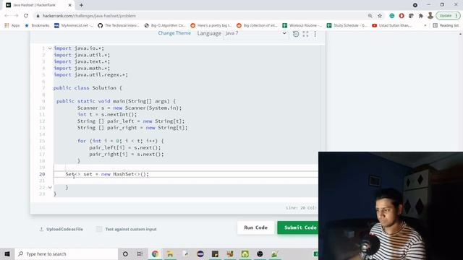
Task: Open the Big-O Algorithm Complexity bookmark
Action: point(165,25)
